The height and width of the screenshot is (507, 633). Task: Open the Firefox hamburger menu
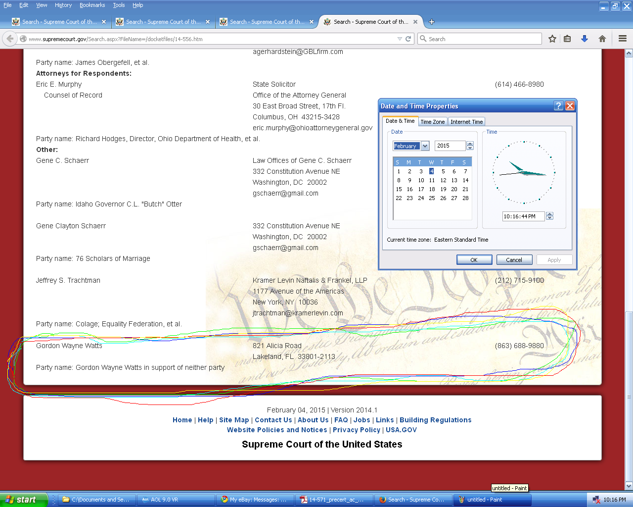(x=623, y=39)
